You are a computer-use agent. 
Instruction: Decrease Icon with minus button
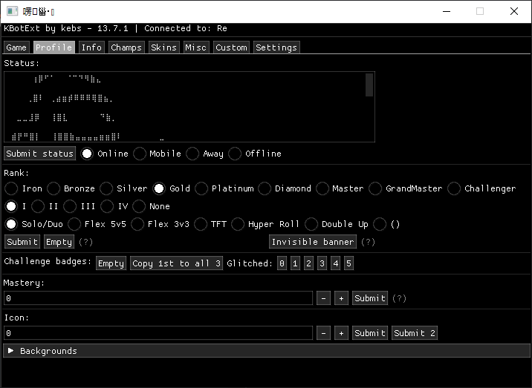[324, 333]
